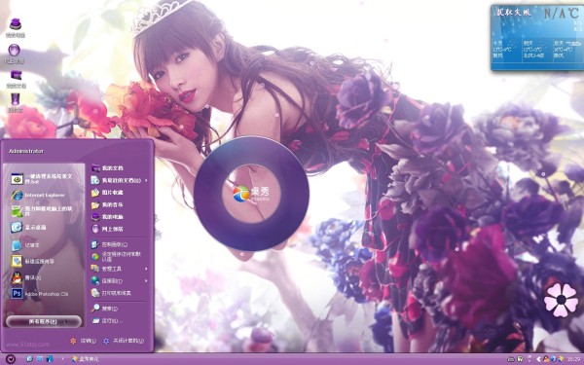Viewport: 584px width, 365px height.
Task: Click Log Off (注销) button
Action: (84, 341)
